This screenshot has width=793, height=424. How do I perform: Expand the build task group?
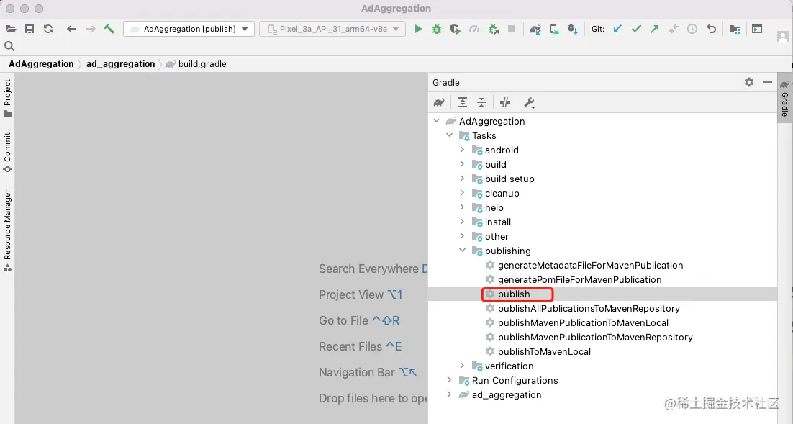(x=462, y=164)
